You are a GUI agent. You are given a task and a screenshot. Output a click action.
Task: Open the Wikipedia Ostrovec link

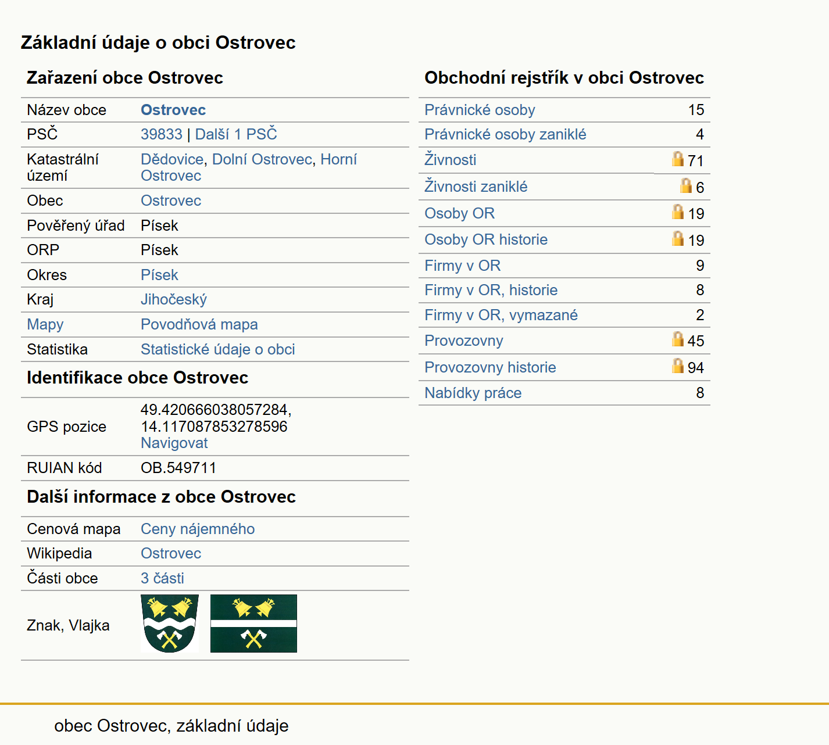coord(171,553)
